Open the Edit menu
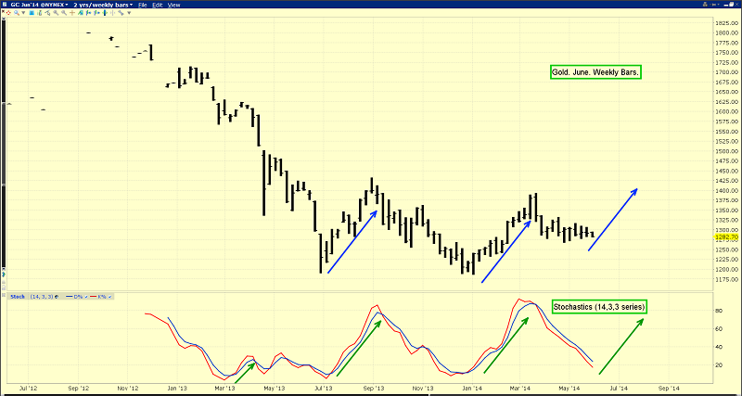Image resolution: width=742 pixels, height=396 pixels. tap(157, 5)
